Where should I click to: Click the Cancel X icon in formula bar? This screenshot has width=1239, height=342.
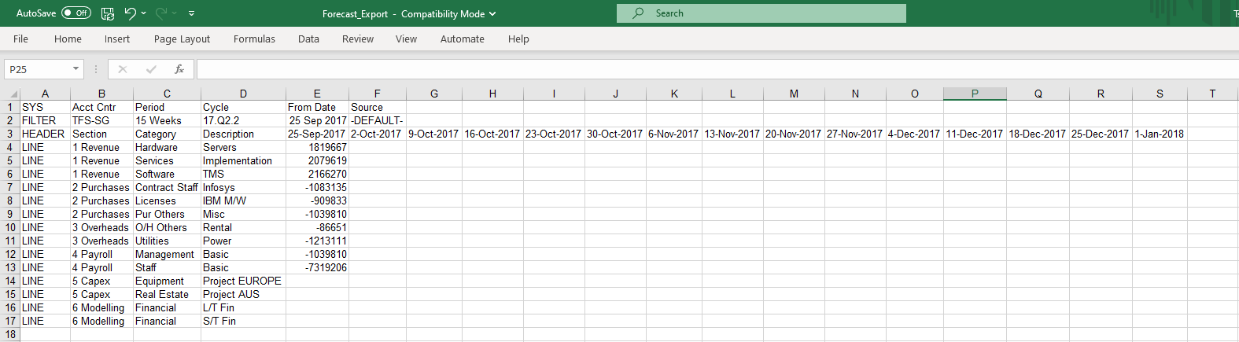click(x=123, y=69)
